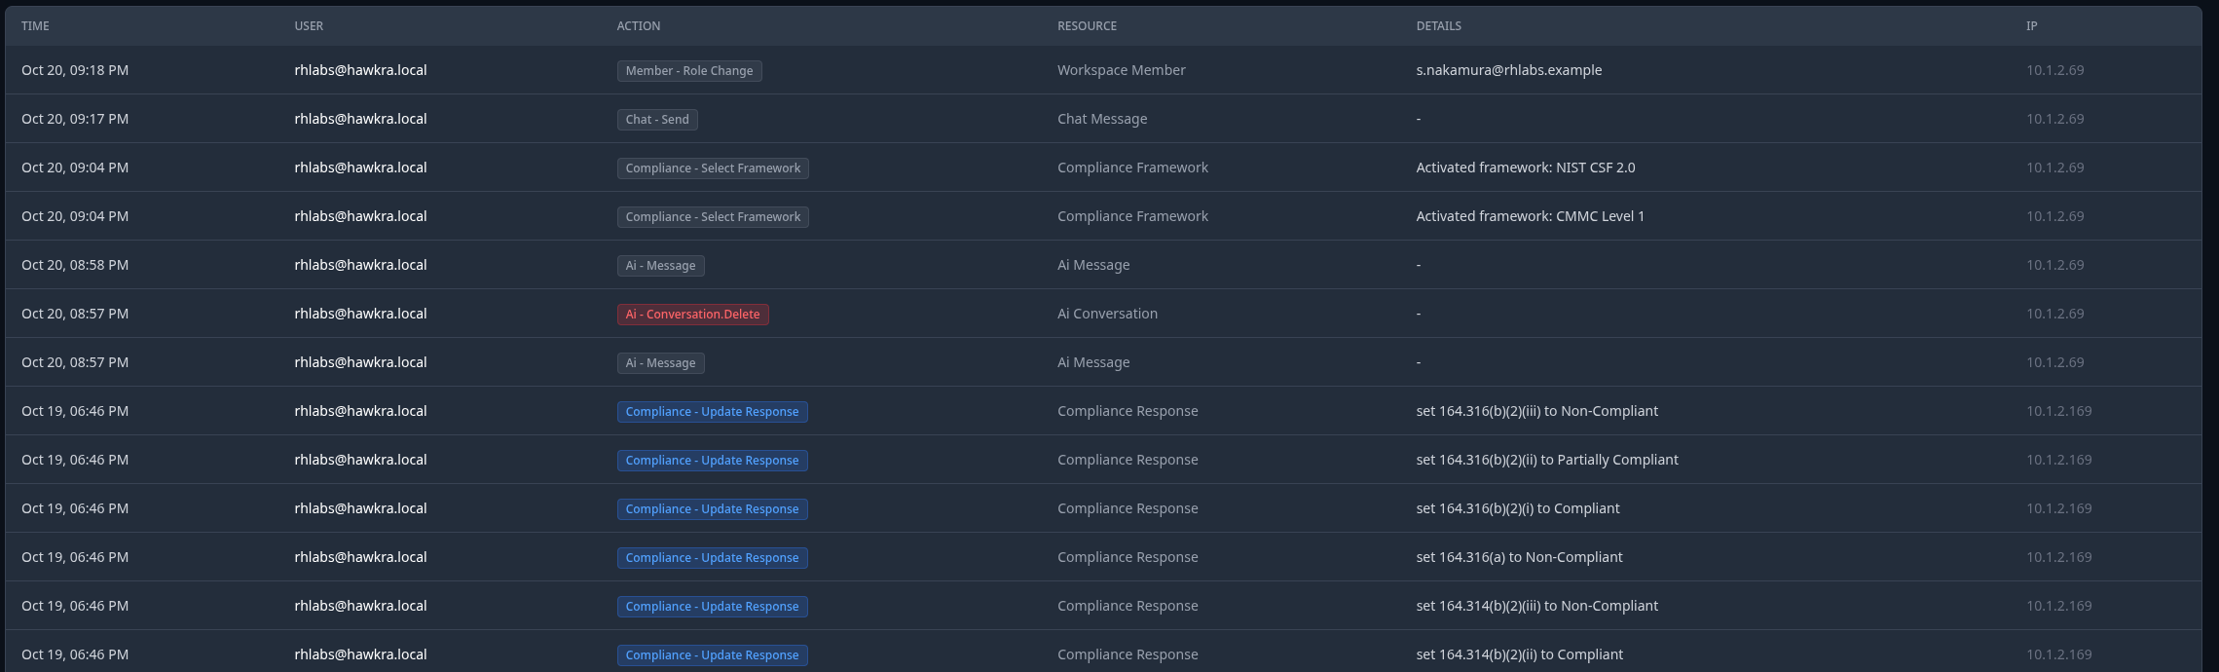Screen dimensions: 2219x672
Task: Click user rhlabs@hawkra.local in Role Change row
Action: (x=360, y=70)
